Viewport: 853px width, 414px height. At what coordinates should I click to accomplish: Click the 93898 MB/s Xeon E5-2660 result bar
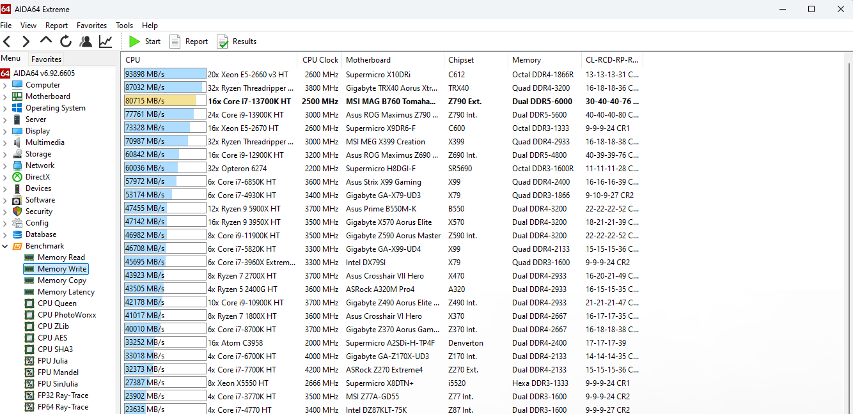[165, 74]
